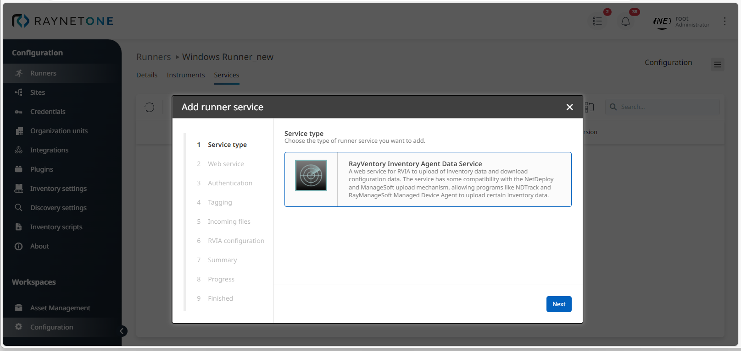Switch to the Details tab
This screenshot has height=351, width=741.
click(x=147, y=75)
